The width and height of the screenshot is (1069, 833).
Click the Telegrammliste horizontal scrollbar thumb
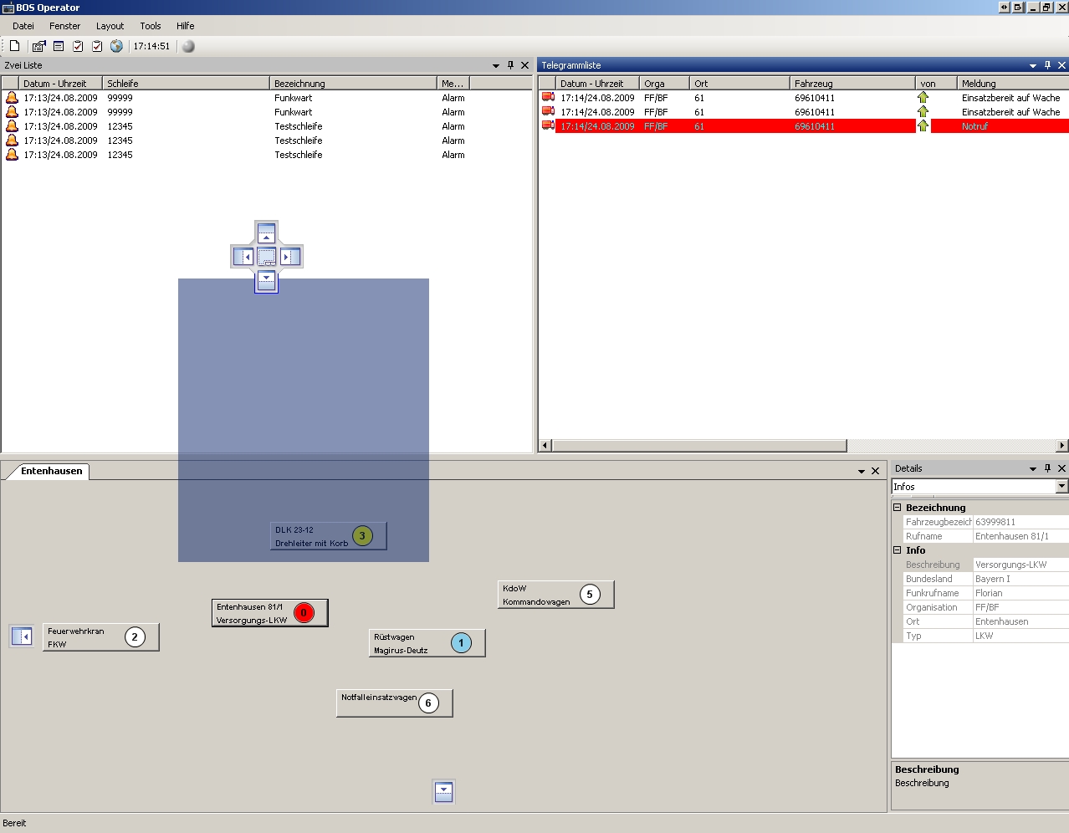[x=698, y=445]
